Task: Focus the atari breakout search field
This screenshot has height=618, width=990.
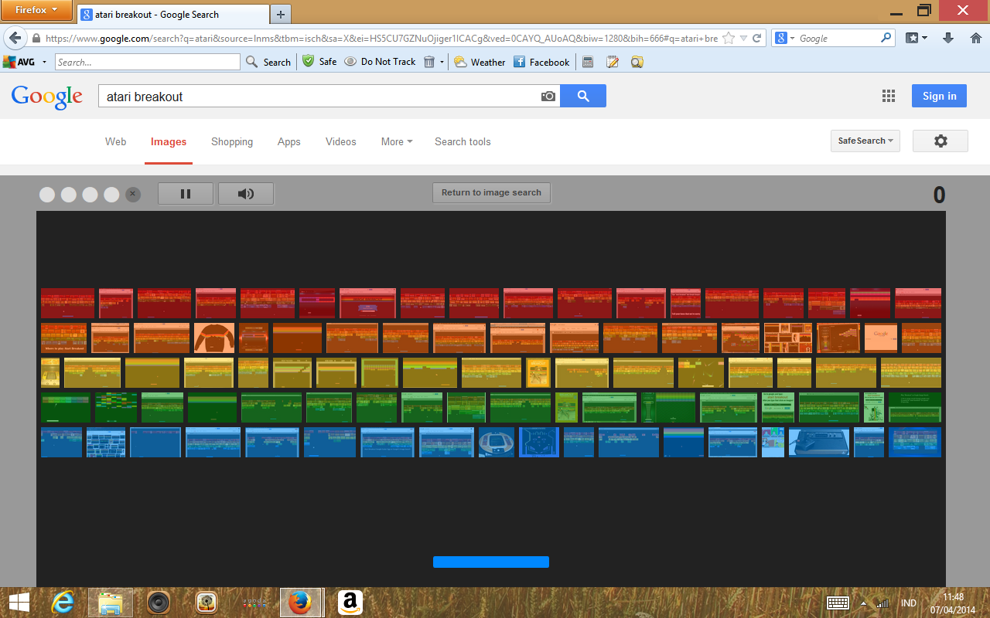Action: [319, 97]
